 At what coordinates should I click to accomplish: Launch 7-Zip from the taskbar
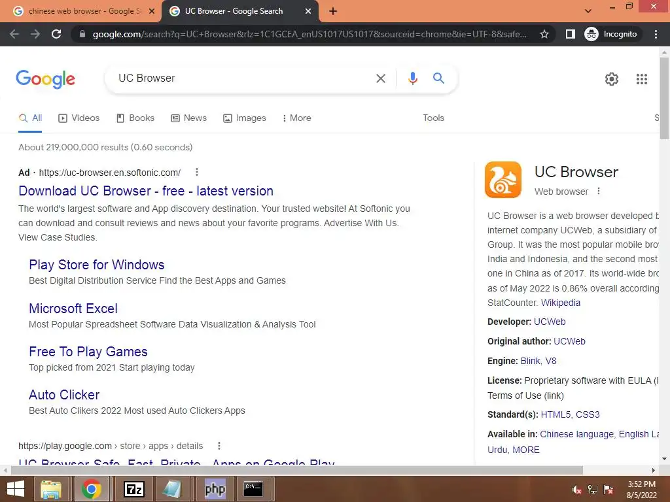(133, 489)
